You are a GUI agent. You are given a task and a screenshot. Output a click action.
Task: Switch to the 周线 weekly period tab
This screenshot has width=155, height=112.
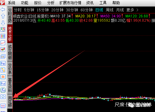click(110, 10)
